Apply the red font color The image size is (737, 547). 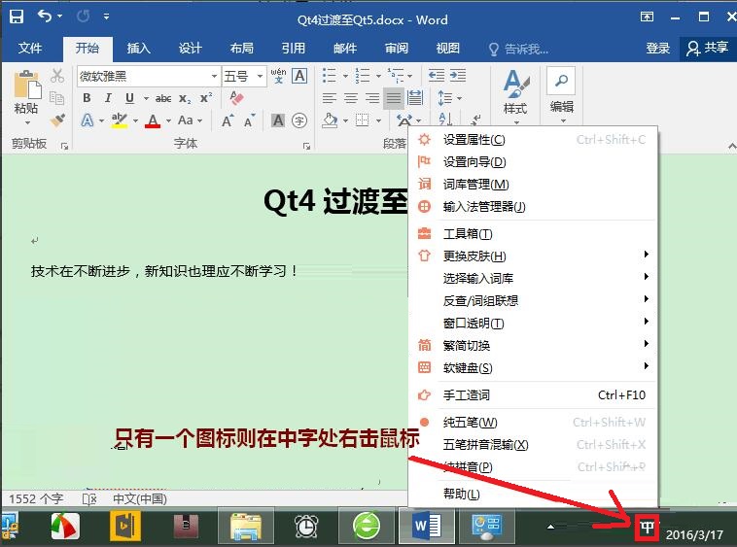click(153, 120)
